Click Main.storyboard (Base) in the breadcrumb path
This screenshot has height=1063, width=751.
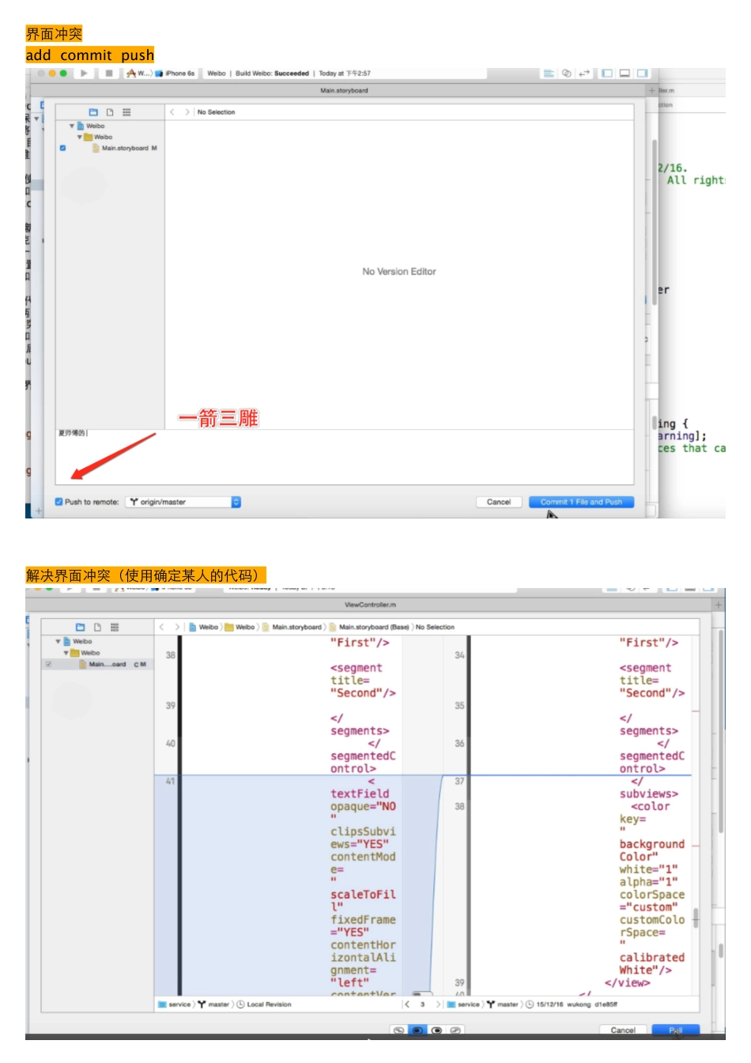[x=373, y=628]
